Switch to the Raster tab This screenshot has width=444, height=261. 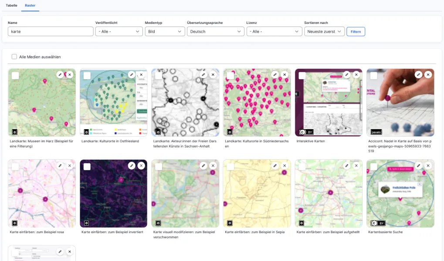(x=30, y=5)
